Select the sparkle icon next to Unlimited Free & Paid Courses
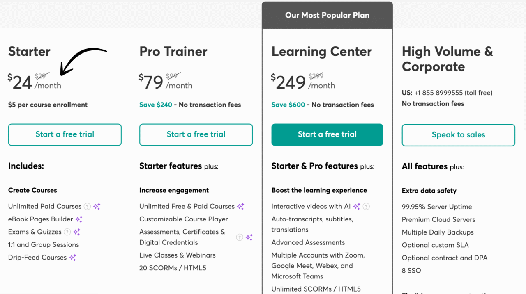The width and height of the screenshot is (526, 294). pos(240,206)
